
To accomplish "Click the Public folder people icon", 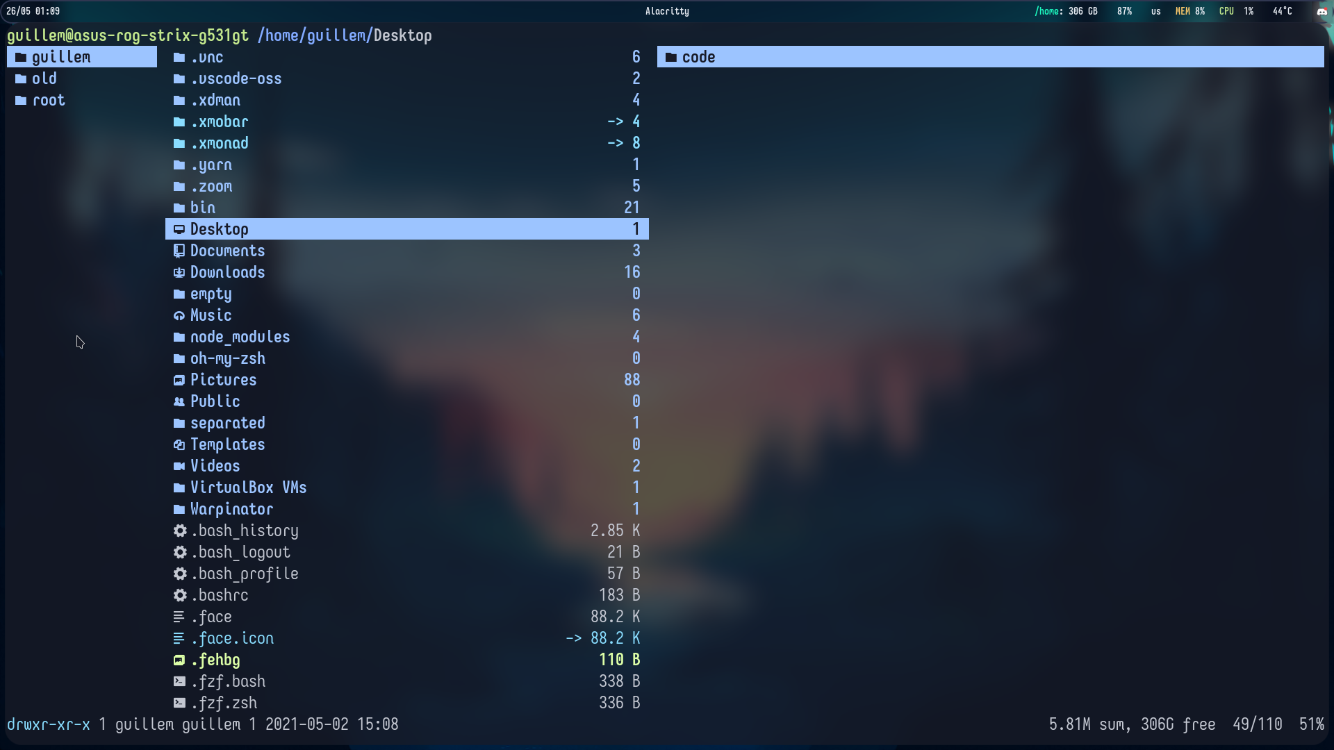I will (x=179, y=402).
